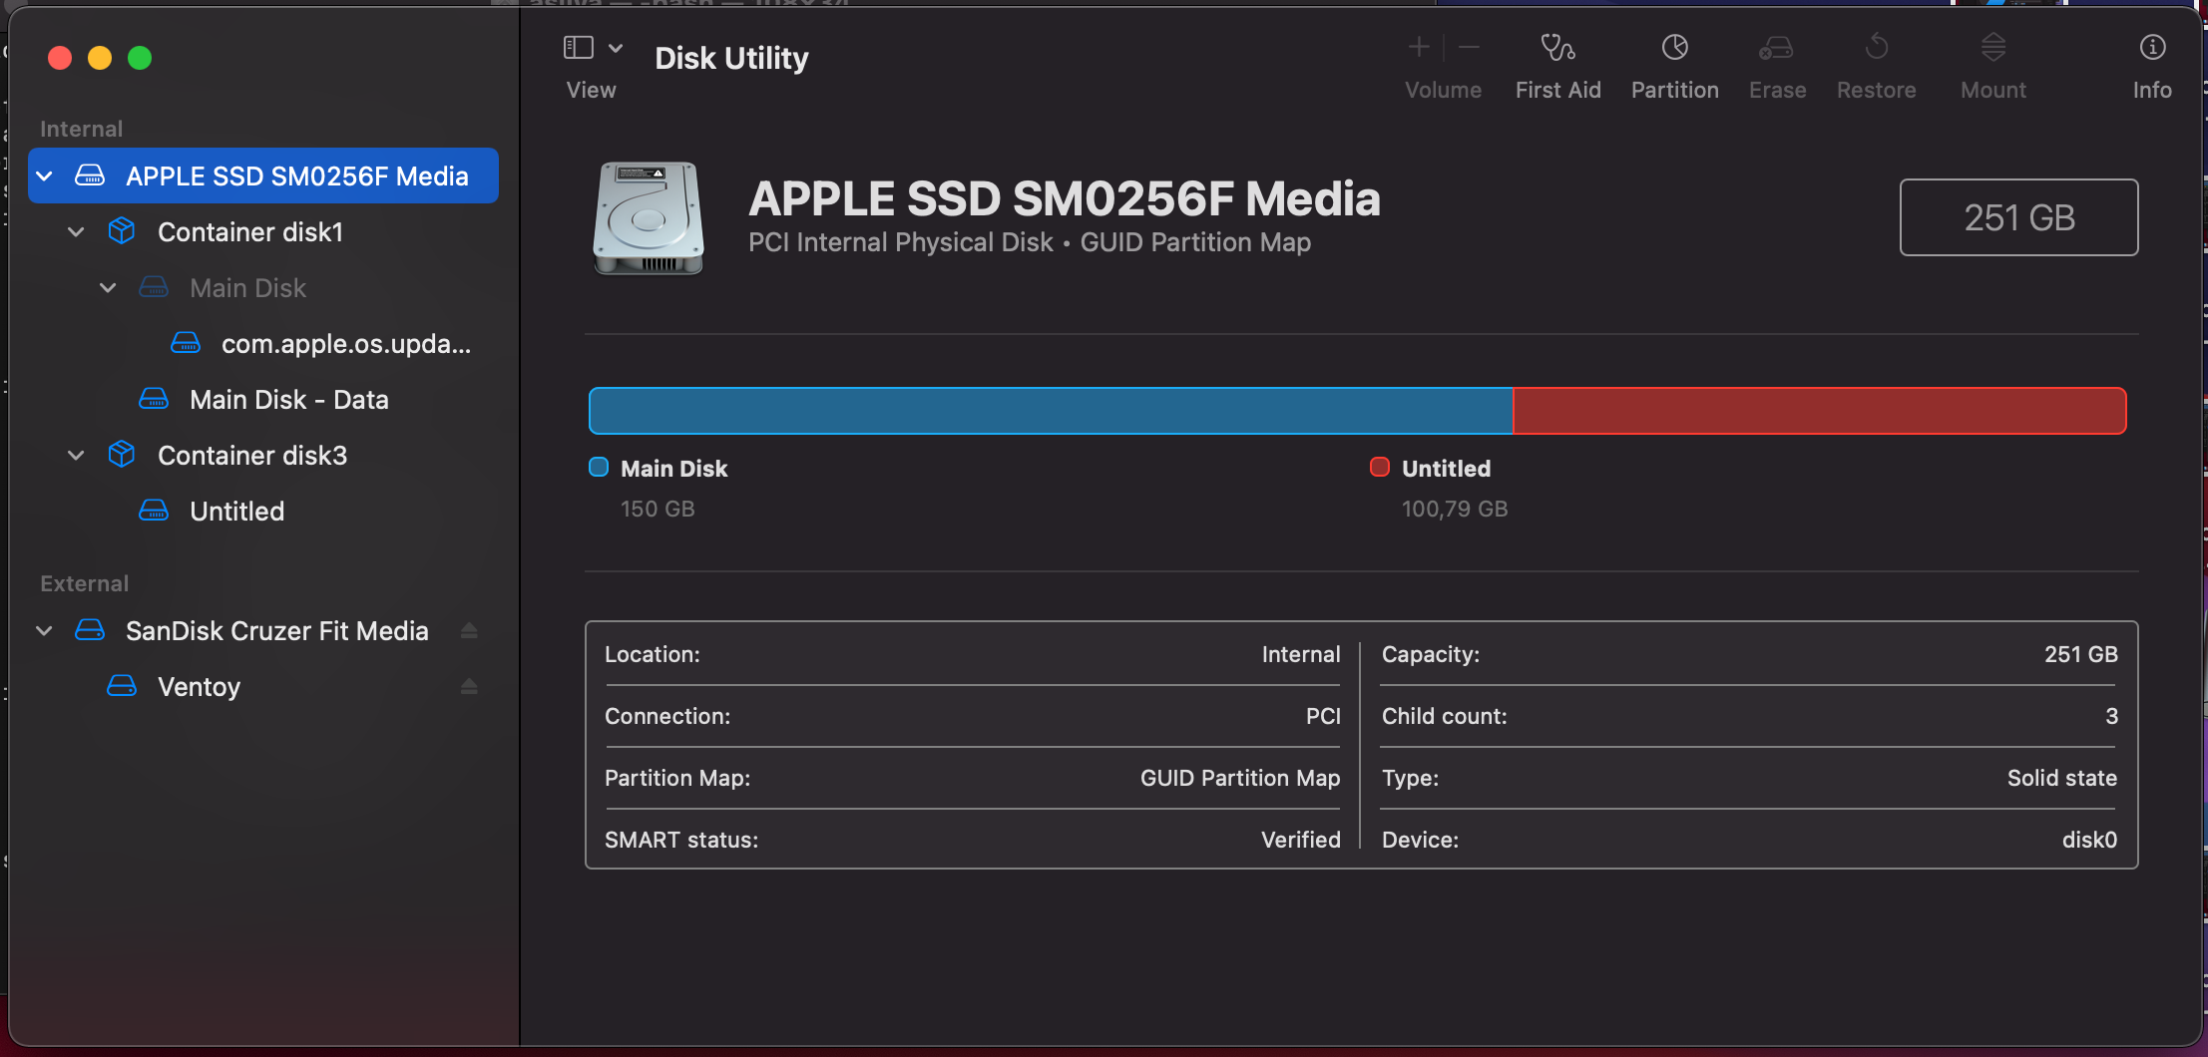Click the Restore toolbar icon
Viewport: 2208px width, 1057px height.
point(1876,47)
